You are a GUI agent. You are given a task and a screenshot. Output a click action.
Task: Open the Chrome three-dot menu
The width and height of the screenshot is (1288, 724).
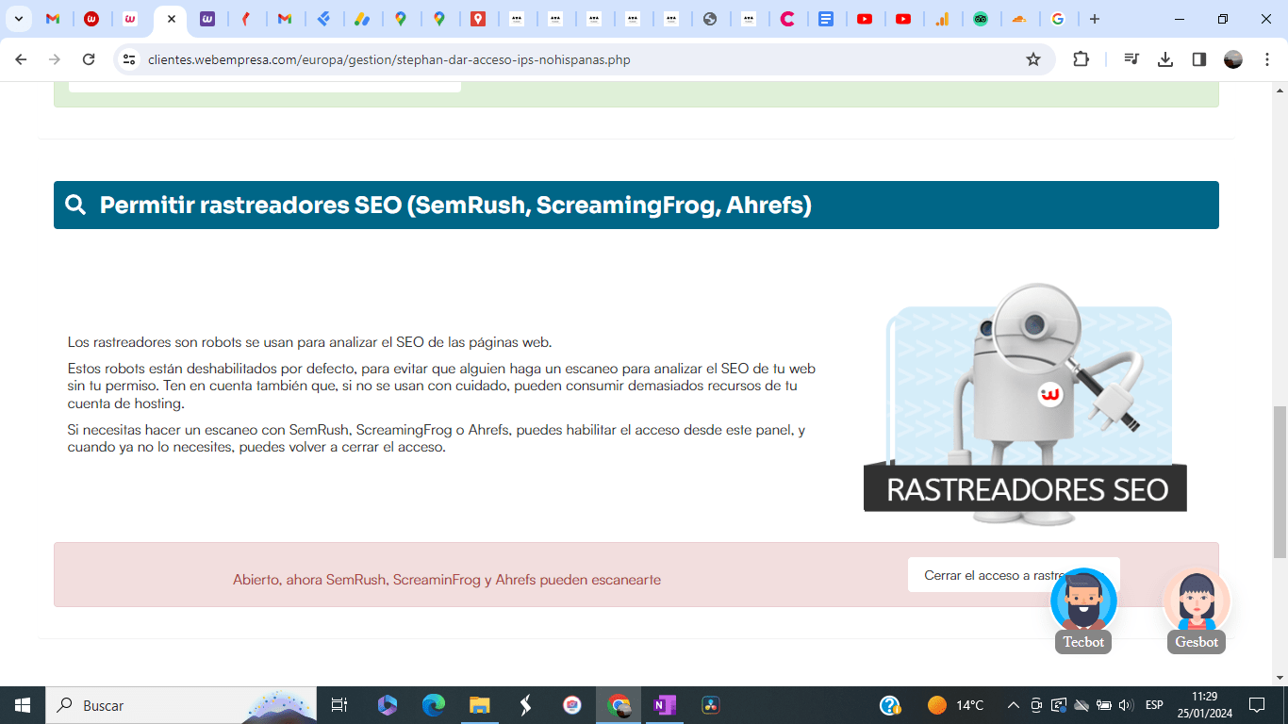1265,59
